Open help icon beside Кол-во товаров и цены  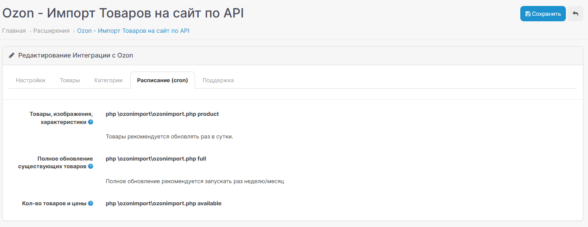tap(91, 204)
